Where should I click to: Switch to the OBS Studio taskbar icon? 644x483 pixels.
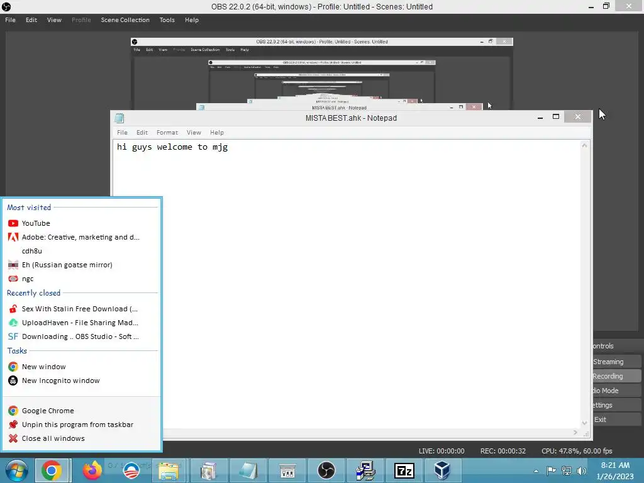pyautogui.click(x=326, y=470)
